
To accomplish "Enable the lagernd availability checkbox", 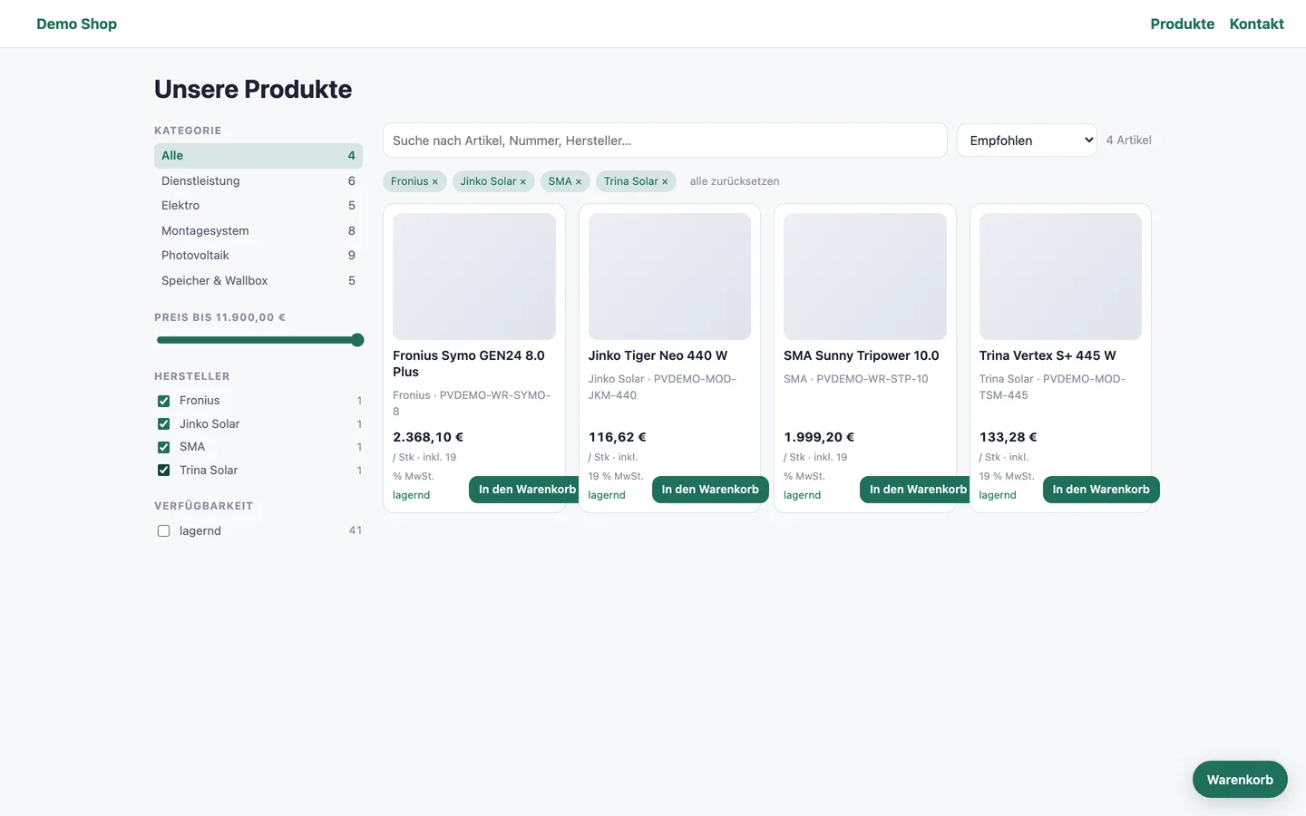I will tap(163, 531).
